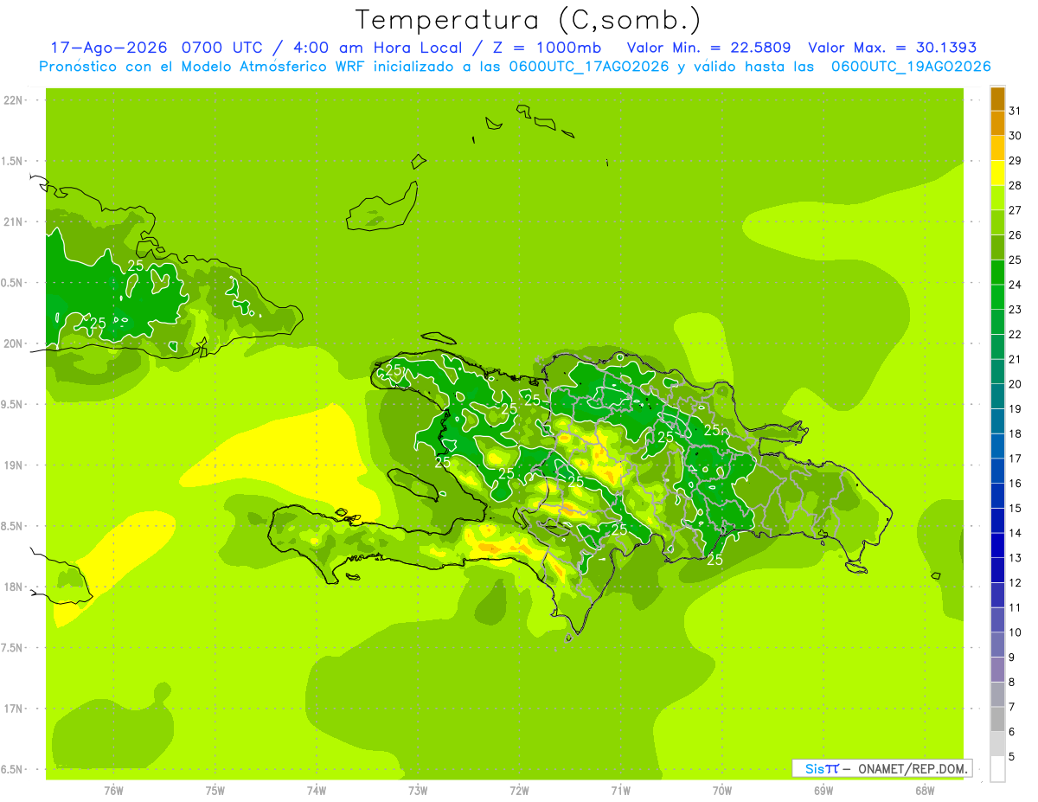Click the "0600UTC_17AGO2026" initialization time
This screenshot has width=1038, height=802.
coord(587,67)
